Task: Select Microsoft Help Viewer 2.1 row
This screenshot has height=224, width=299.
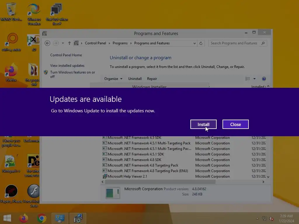Action: 184,176
